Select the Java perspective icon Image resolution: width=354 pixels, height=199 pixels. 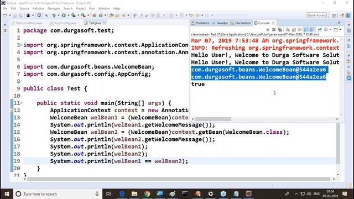coord(348,15)
